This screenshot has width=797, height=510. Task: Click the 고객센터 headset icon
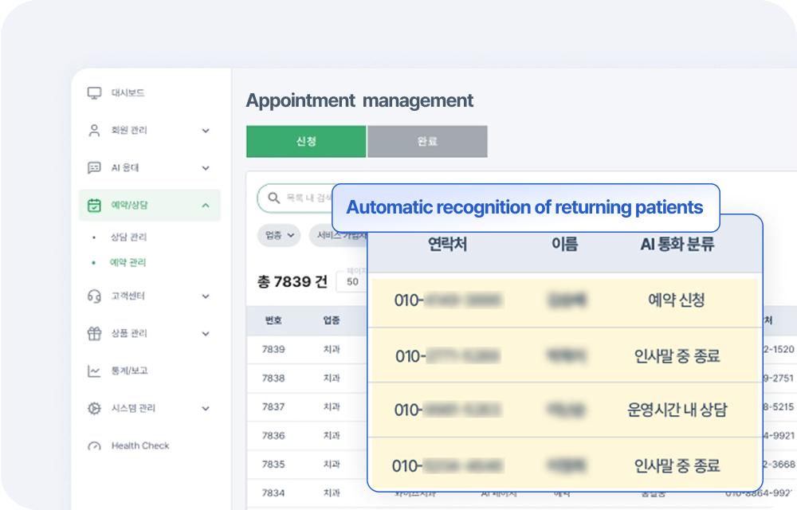click(x=94, y=296)
